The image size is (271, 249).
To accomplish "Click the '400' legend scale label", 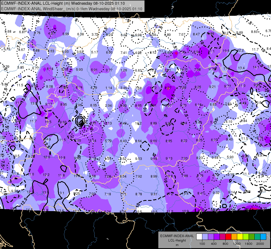I will [x=214, y=244].
